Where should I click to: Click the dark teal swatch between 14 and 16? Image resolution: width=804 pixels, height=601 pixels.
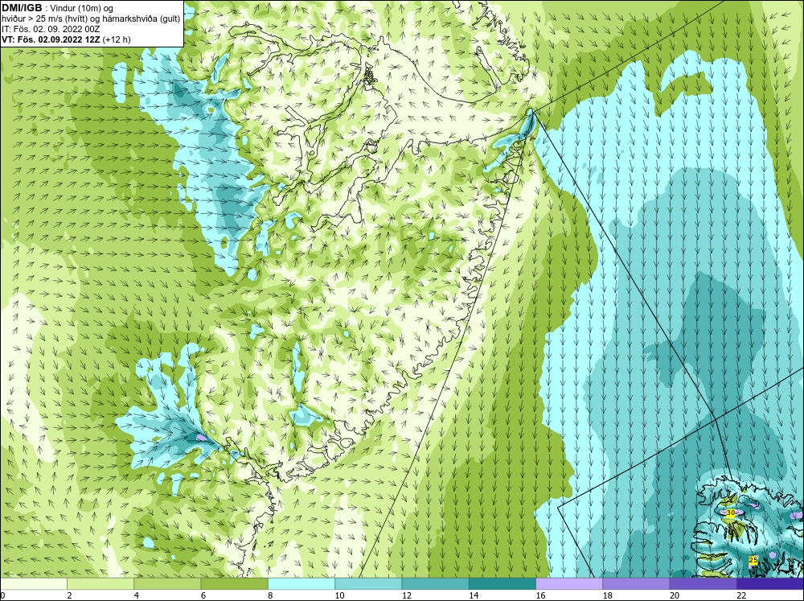[502, 583]
